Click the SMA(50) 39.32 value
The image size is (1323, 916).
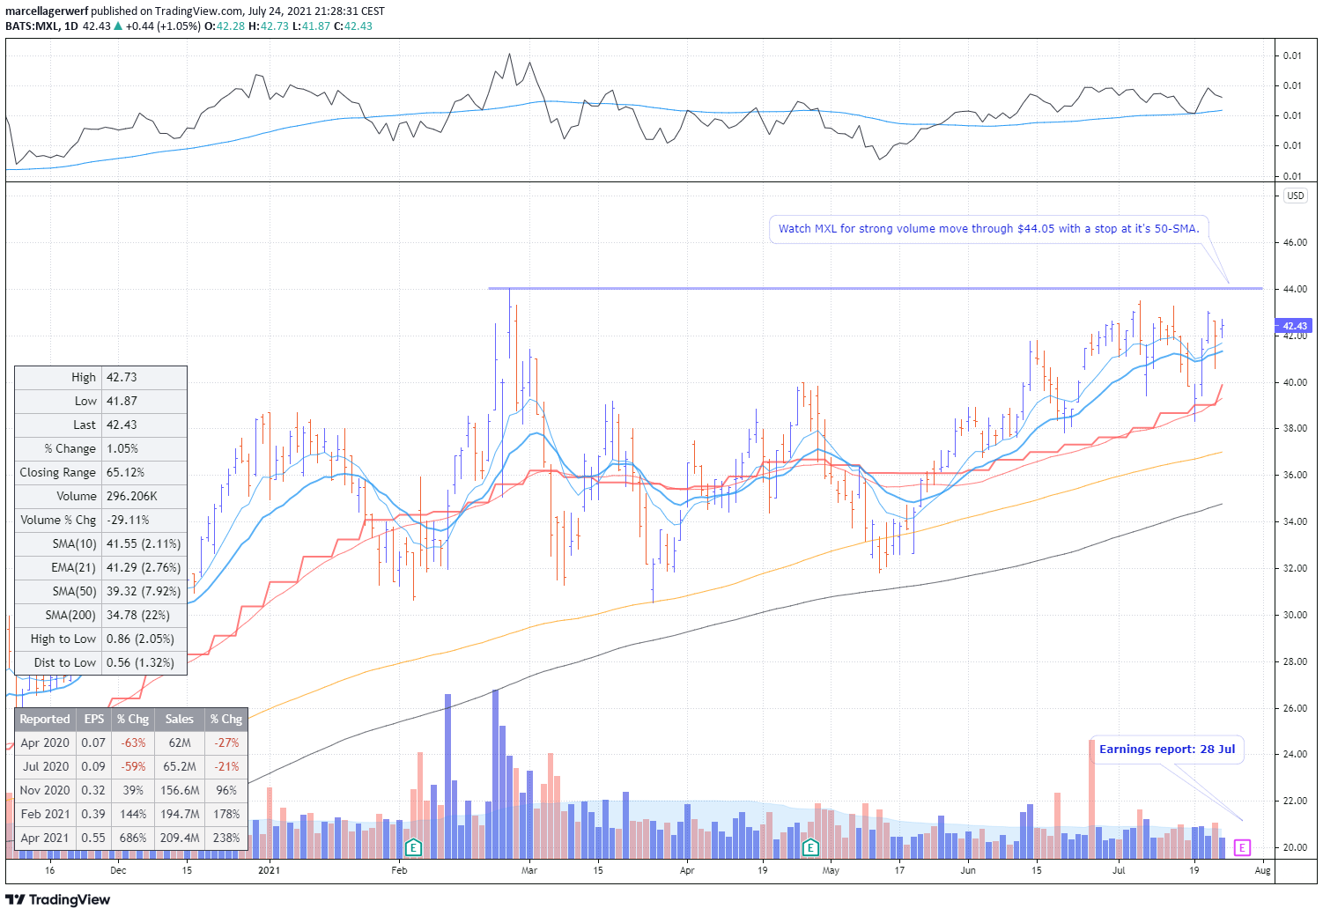tap(144, 591)
